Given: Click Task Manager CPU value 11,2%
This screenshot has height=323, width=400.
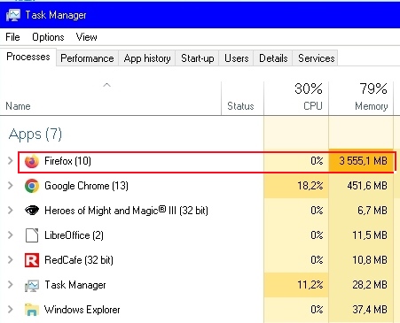Looking at the screenshot, I should coord(310,285).
